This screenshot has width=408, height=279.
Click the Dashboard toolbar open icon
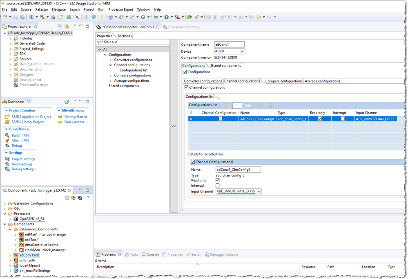click(67, 102)
